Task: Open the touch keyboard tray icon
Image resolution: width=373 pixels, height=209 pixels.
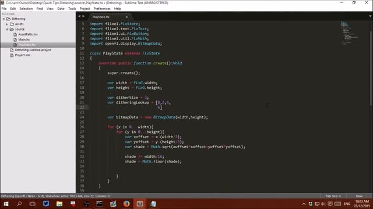Action: [x=337, y=204]
